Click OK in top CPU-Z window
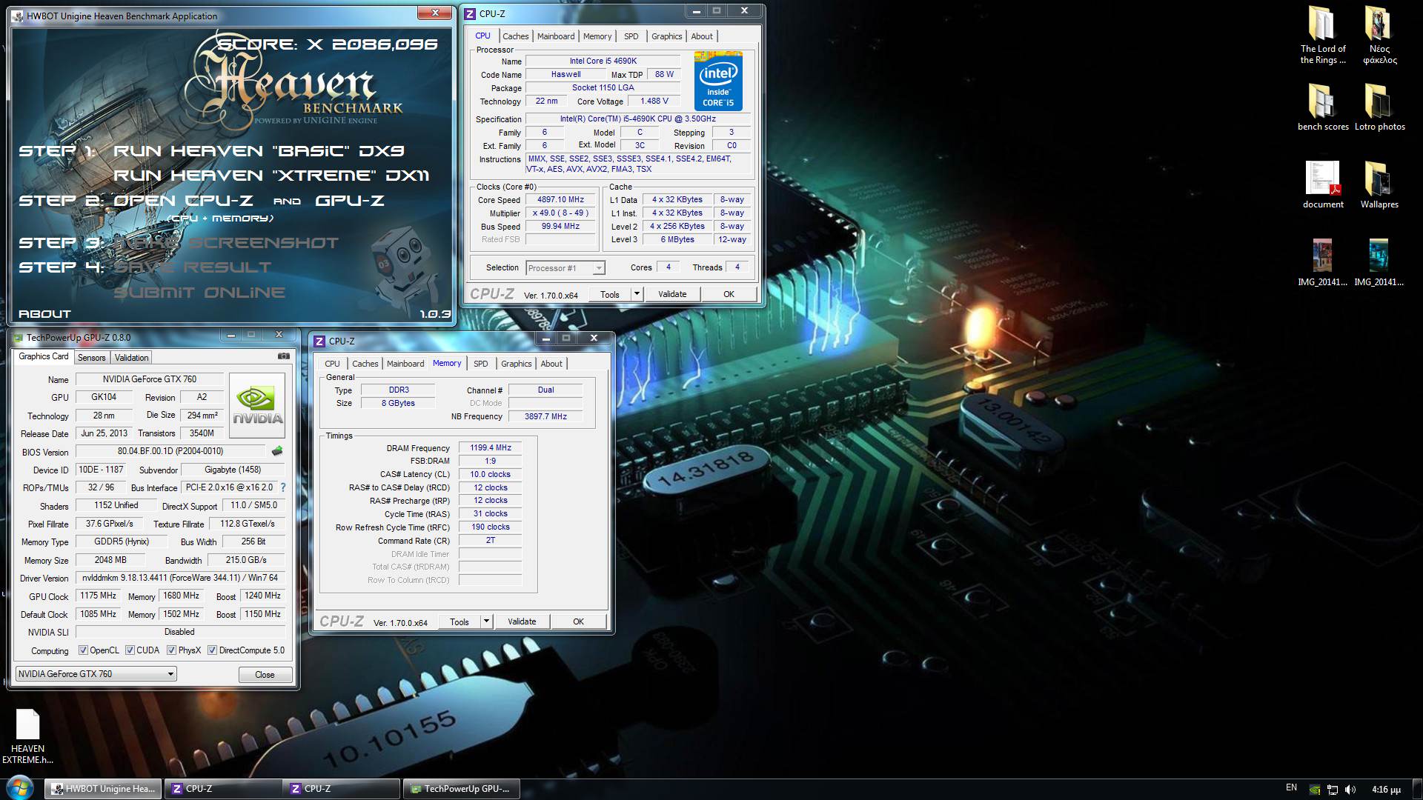This screenshot has height=800, width=1423. click(x=729, y=294)
